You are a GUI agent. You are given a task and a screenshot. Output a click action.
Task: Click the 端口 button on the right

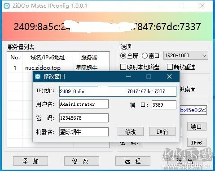197,126
